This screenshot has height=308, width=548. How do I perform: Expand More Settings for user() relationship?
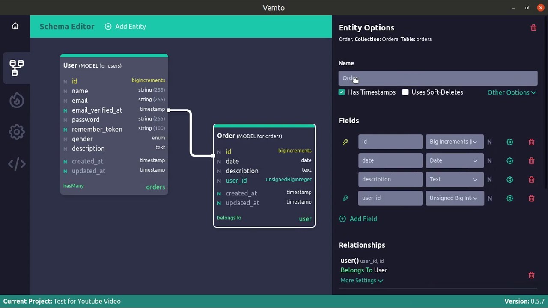click(362, 281)
